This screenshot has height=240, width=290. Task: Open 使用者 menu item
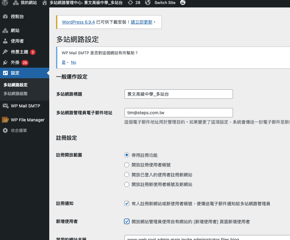pyautogui.click(x=17, y=41)
